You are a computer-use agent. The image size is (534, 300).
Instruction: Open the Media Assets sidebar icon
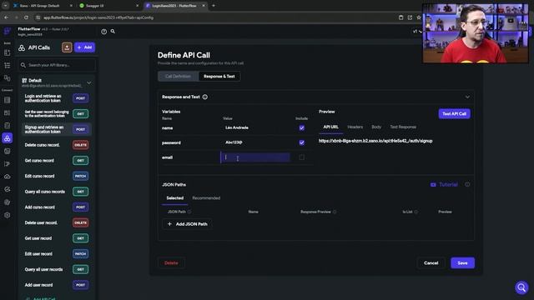[8, 151]
